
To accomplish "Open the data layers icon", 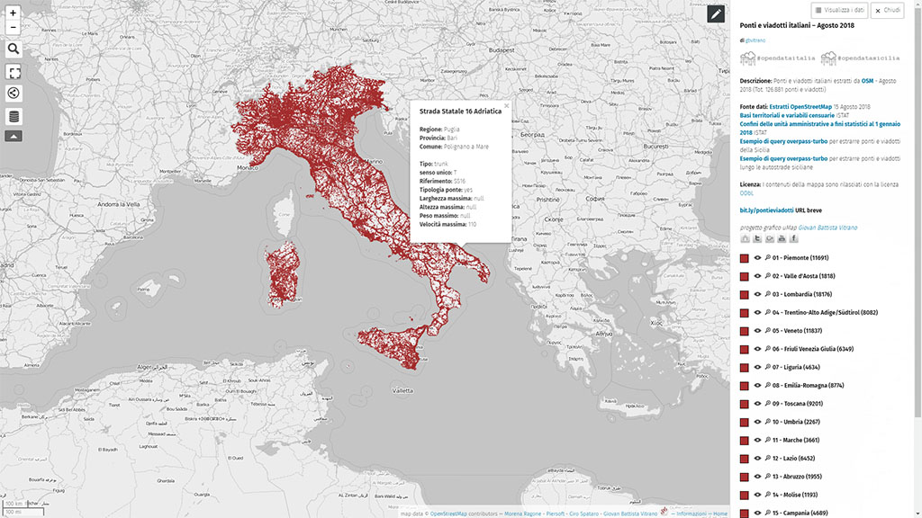I will pos(14,116).
